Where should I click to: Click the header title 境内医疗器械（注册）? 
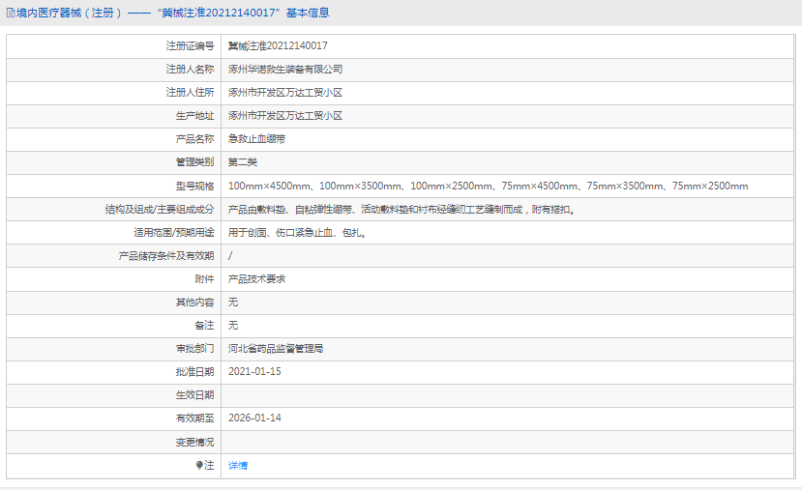tap(69, 13)
